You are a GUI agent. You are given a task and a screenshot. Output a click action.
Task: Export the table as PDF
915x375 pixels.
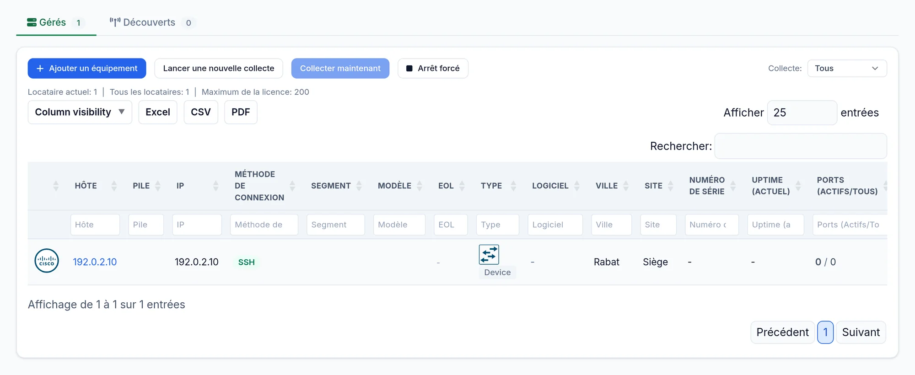click(241, 112)
